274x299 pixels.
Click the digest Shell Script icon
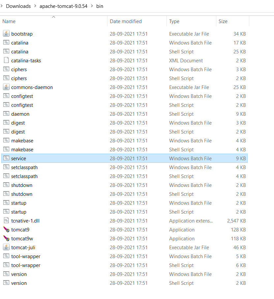(6, 132)
